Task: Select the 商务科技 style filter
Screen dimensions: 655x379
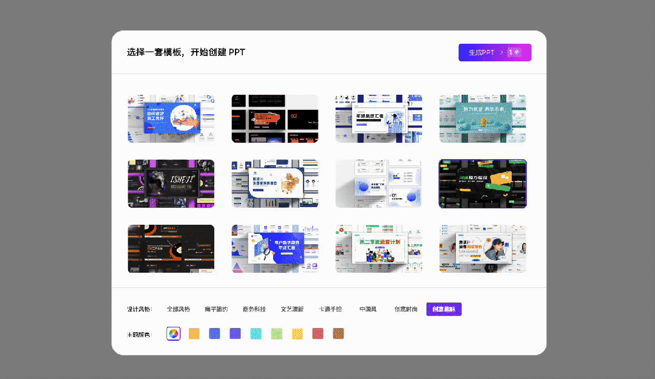Action: tap(254, 309)
